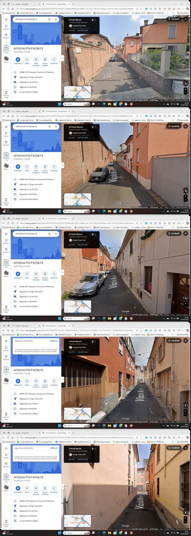Zoom in Street View of 30 Vicolo Moroni window
Screen dimensions: 191x536
point(186,196)
